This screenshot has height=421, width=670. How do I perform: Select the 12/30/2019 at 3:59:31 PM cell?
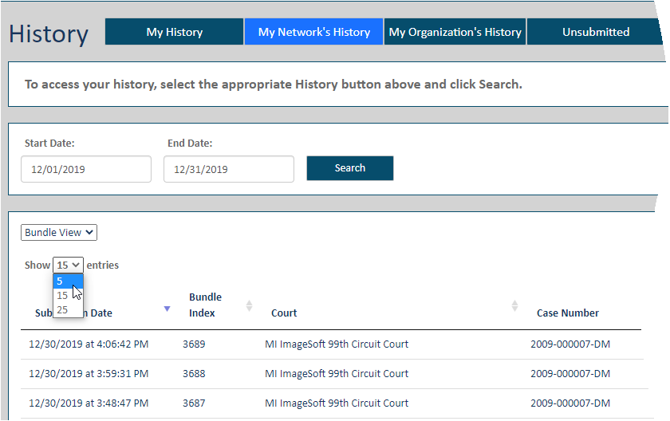click(x=89, y=374)
